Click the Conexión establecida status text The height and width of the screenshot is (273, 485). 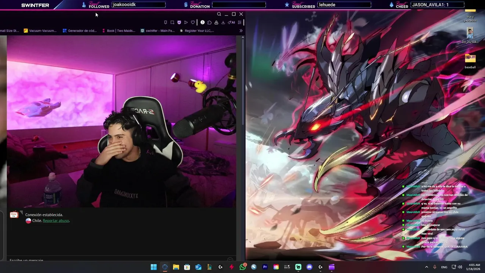click(x=44, y=215)
